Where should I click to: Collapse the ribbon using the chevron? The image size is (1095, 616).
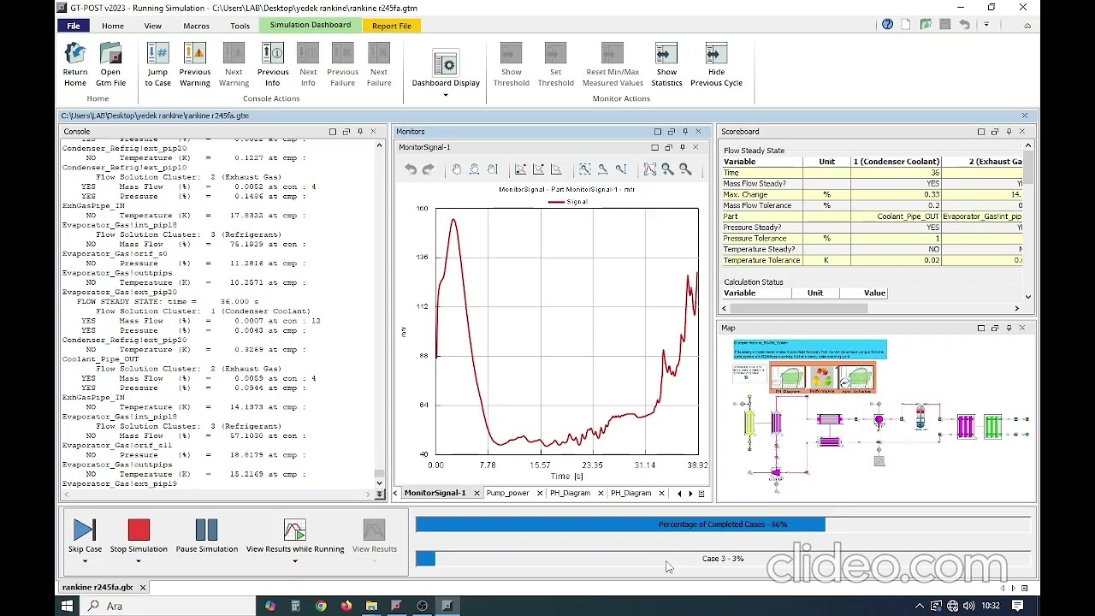click(x=1027, y=26)
